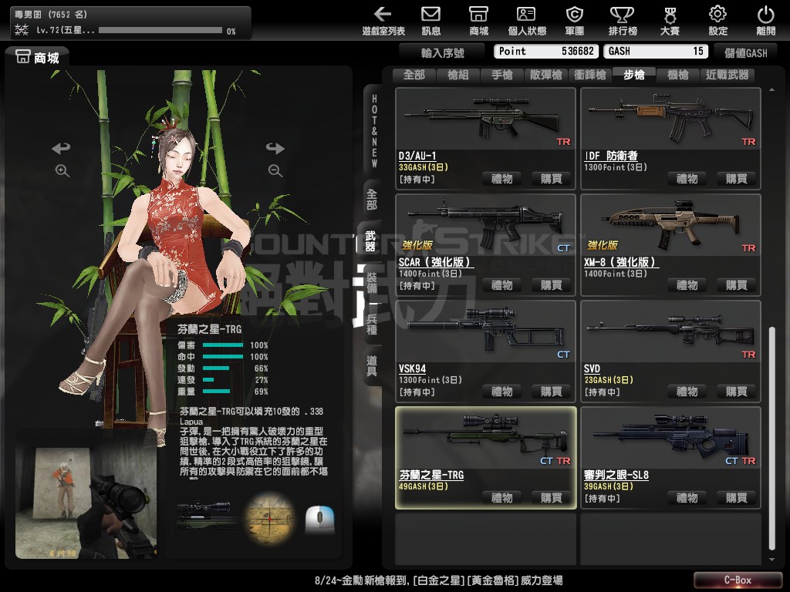790x592 pixels.
Task: Gift the IDF 防衛者 rifle
Action: pyautogui.click(x=687, y=179)
